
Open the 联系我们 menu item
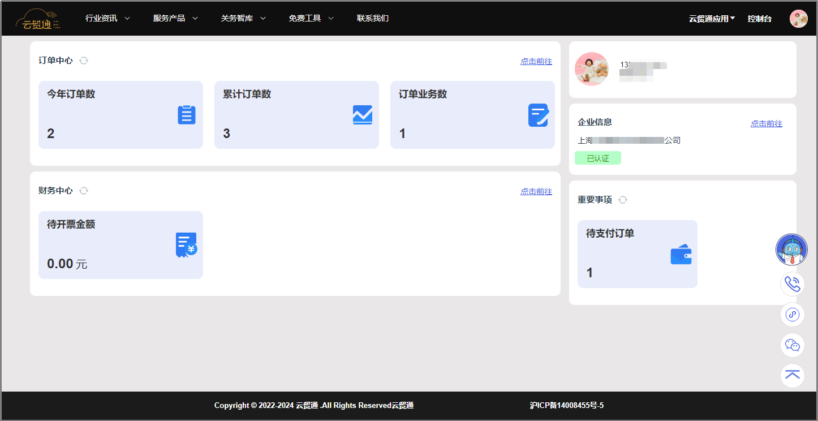click(373, 18)
